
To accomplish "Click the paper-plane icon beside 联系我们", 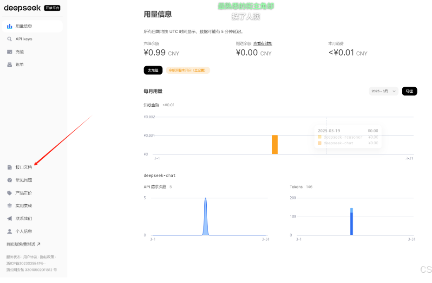I will pos(10,219).
